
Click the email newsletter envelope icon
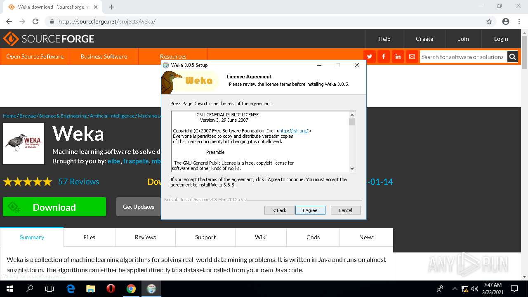(x=412, y=57)
